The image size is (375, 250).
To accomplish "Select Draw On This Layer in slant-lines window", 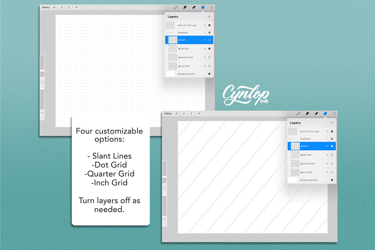I will click(310, 132).
